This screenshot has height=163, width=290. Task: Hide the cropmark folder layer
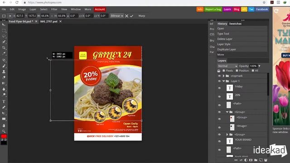coord(219,76)
